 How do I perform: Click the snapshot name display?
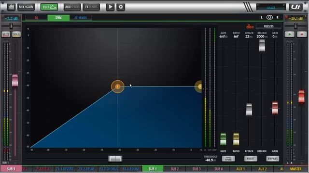(x=271, y=7)
